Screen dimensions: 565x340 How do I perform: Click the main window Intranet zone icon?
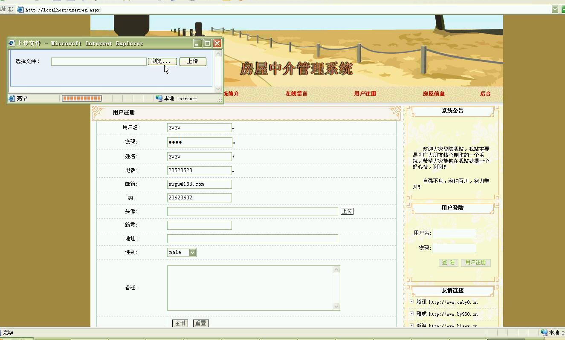544,333
